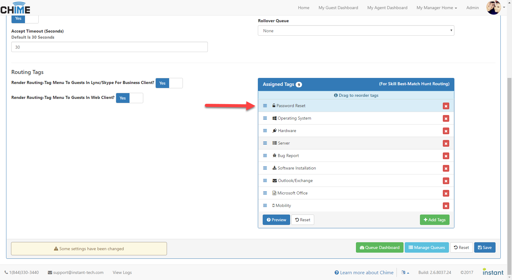
Task: Go to Home in navigation bar
Action: 304,8
